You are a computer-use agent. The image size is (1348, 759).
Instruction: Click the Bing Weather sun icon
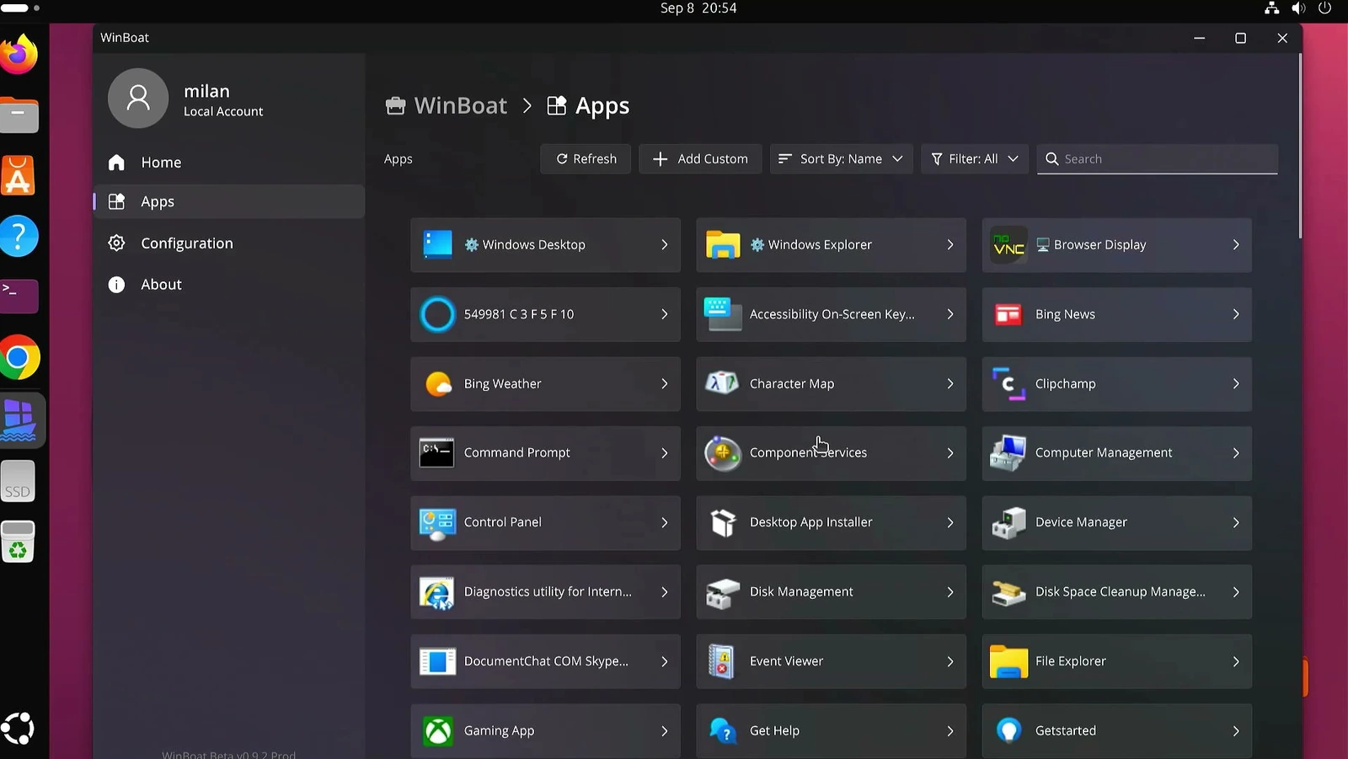pyautogui.click(x=437, y=384)
